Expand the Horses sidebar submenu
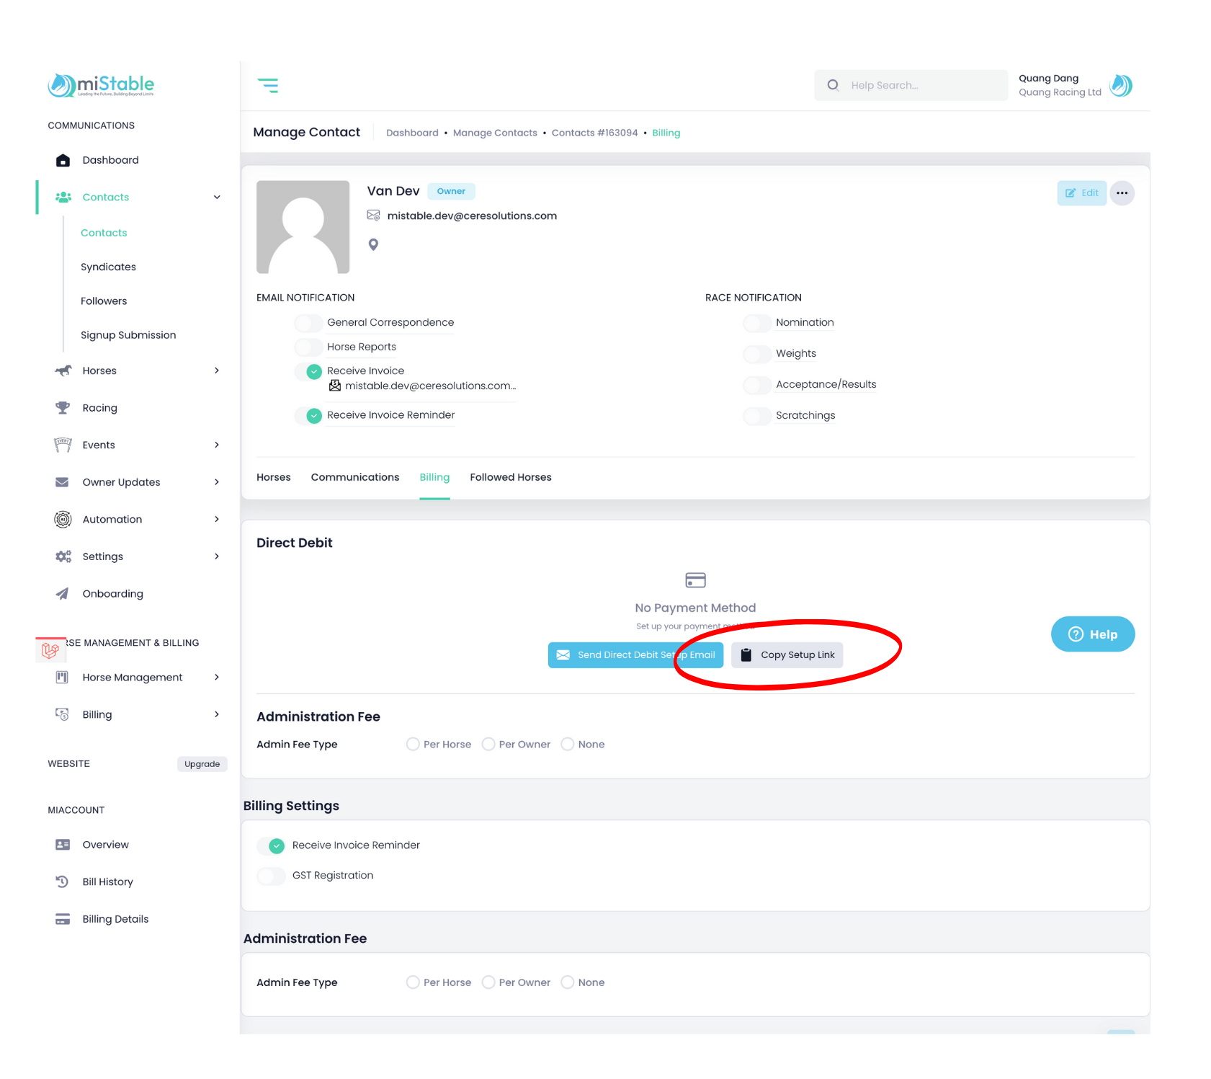Viewport: 1211px width, 1079px height. (216, 370)
